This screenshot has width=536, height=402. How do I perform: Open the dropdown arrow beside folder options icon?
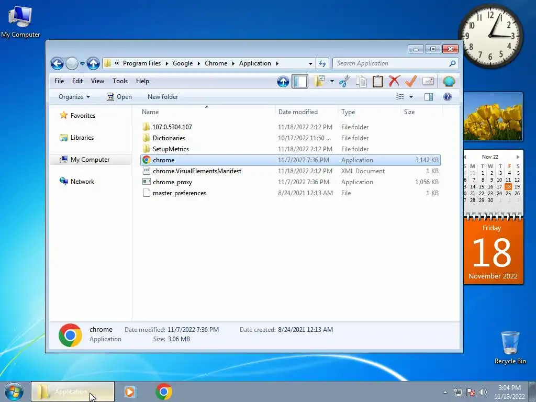pos(332,81)
